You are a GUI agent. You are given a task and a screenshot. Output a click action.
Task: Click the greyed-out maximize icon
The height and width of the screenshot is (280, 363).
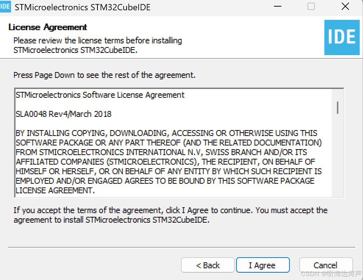click(x=311, y=7)
